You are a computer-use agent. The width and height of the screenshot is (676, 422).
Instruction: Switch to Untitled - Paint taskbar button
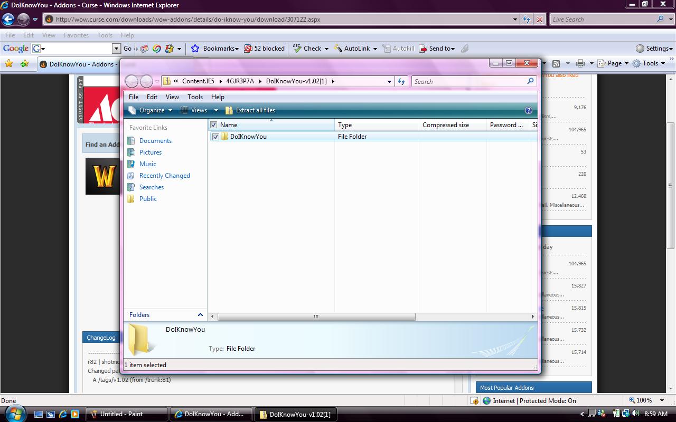pyautogui.click(x=127, y=414)
